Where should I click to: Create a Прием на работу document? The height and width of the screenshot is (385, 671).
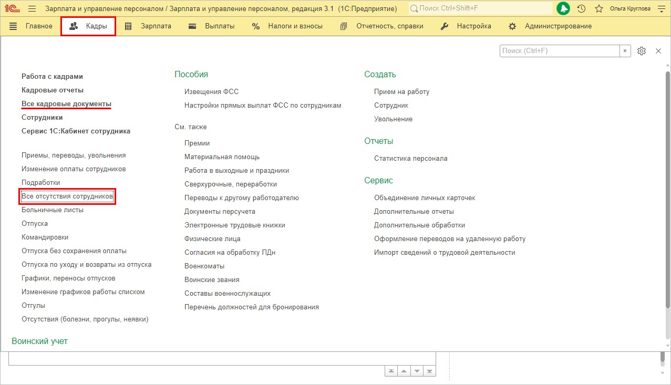coord(402,92)
